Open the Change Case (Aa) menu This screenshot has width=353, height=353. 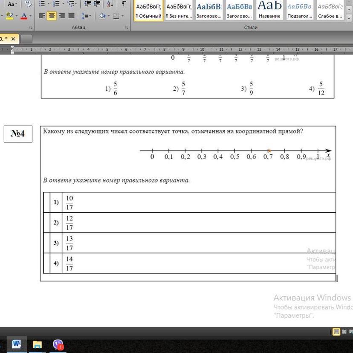[x=12, y=4]
